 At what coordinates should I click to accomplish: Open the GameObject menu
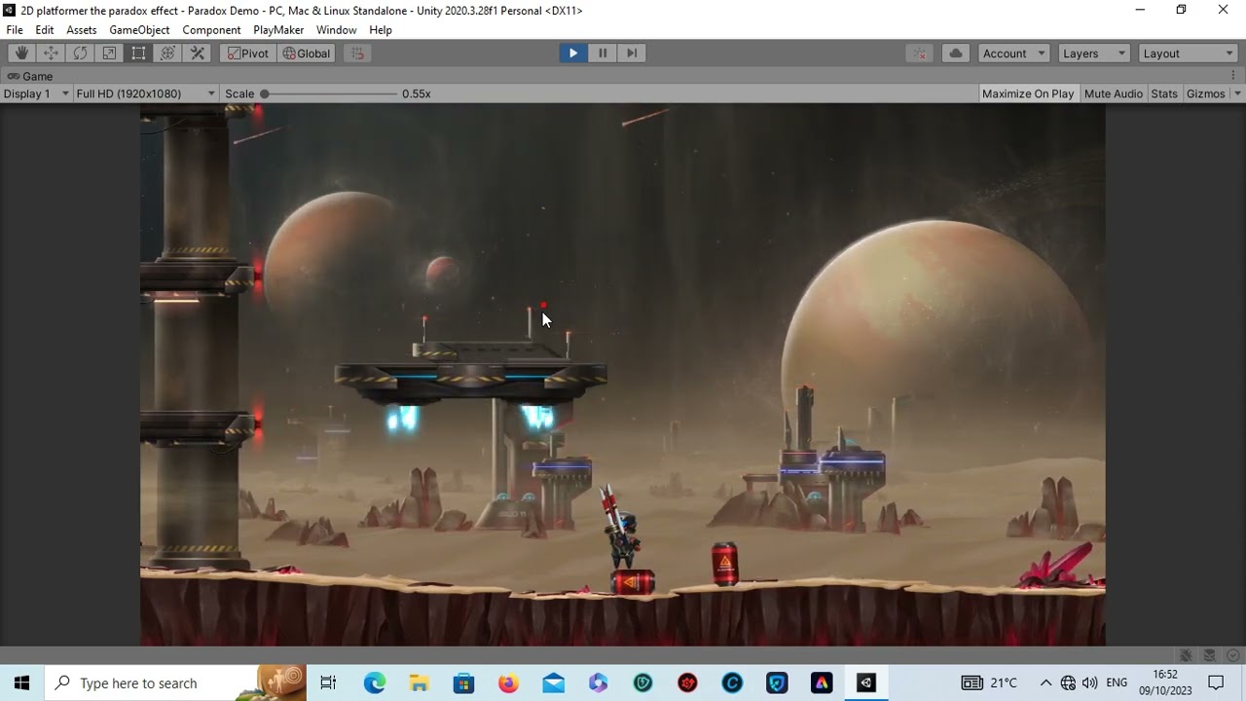(139, 30)
